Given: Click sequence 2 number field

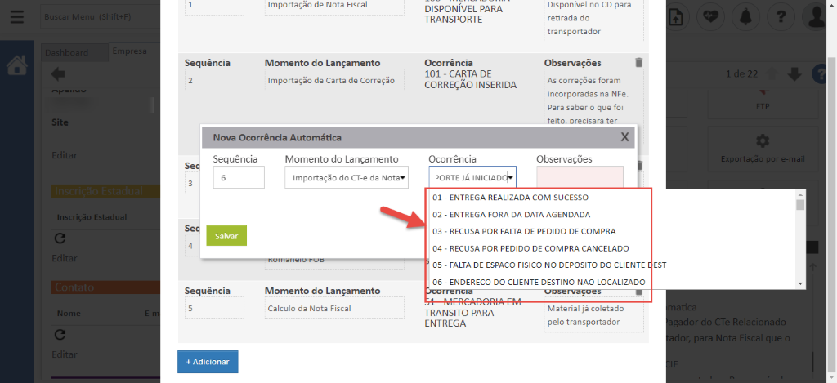Looking at the screenshot, I should click(x=215, y=81).
